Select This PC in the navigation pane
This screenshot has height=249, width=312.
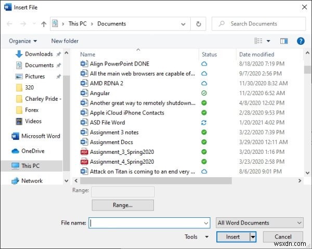(32, 166)
